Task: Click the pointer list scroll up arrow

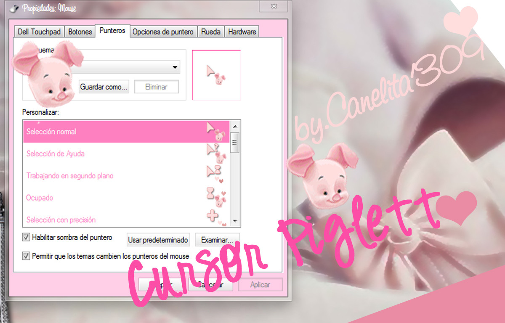Action: [235, 126]
